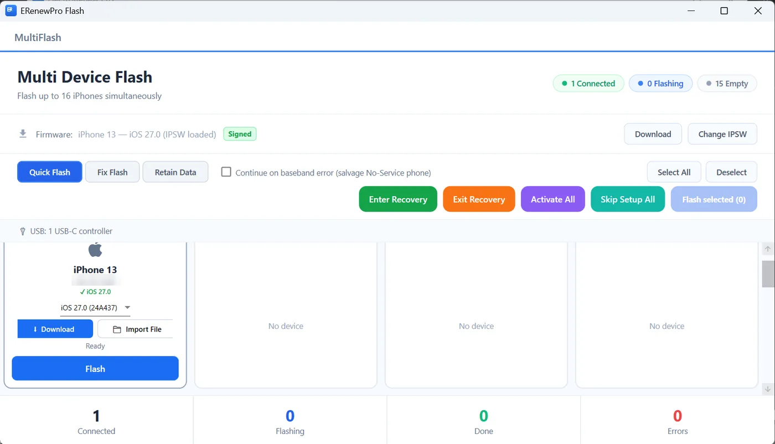Click the down-arrow icon in blue Download button
Viewport: 775px width, 444px height.
pyautogui.click(x=35, y=329)
